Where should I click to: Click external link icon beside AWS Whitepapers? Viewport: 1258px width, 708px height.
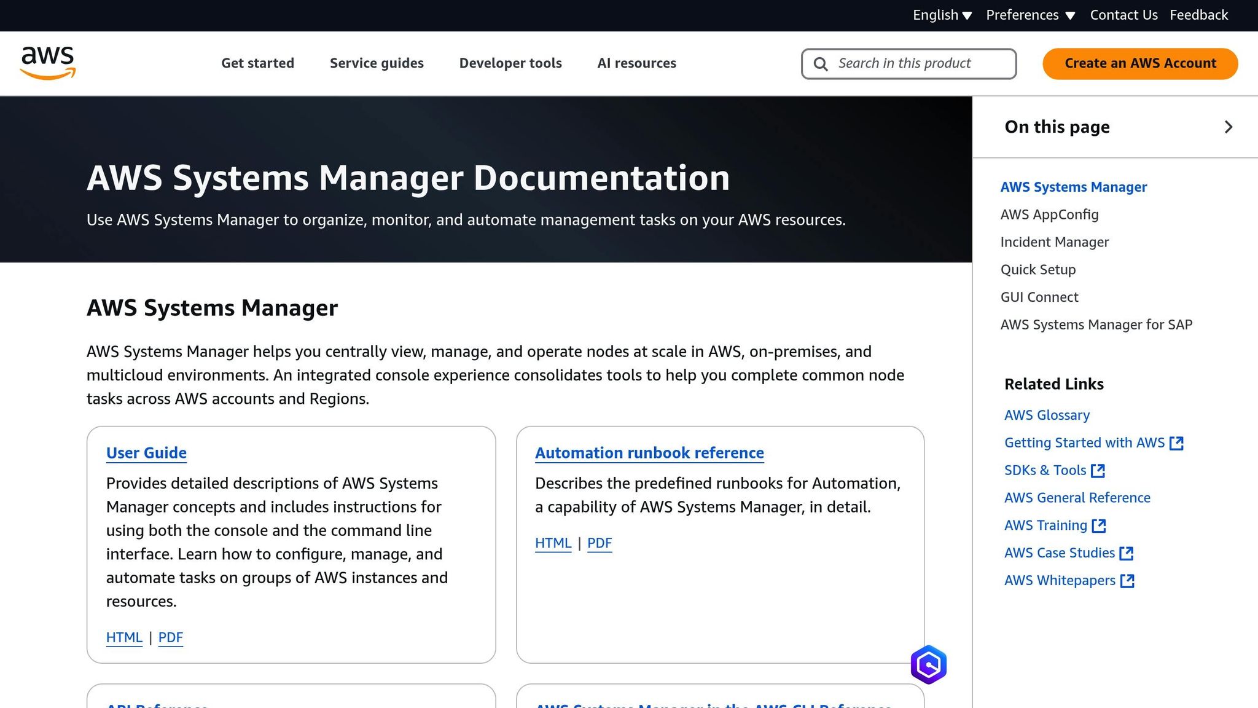(1127, 581)
